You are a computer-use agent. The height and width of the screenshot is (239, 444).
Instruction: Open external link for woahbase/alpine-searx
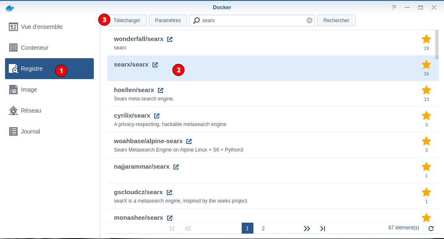coord(189,141)
